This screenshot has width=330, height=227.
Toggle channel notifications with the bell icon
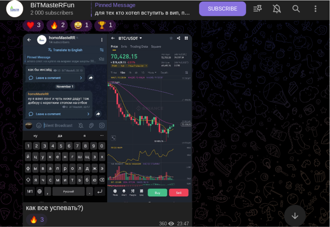tap(276, 9)
